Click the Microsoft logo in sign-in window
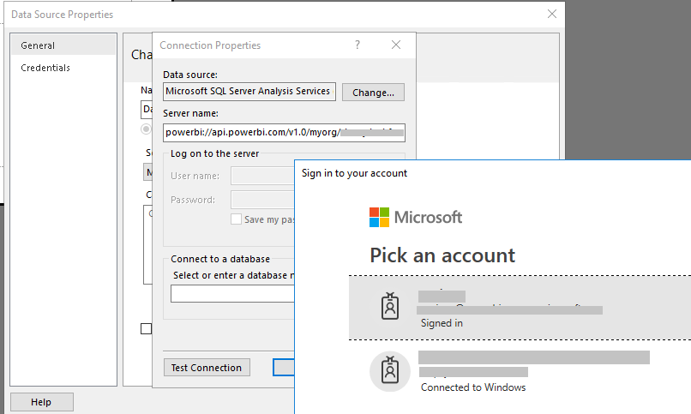691x414 pixels. 416,217
